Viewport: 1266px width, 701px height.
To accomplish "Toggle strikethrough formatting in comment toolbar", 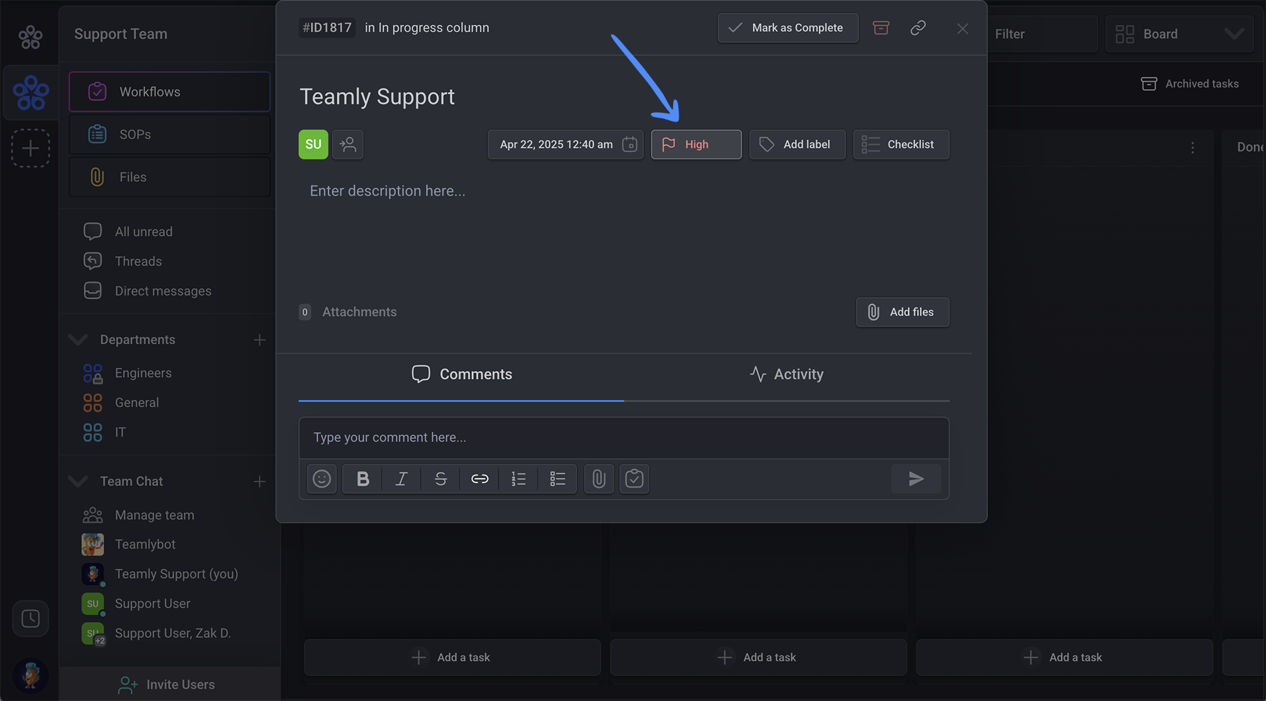I will click(440, 479).
